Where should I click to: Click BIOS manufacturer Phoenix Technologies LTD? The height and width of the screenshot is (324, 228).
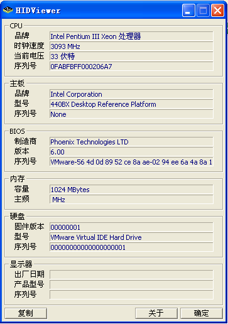click(131, 142)
